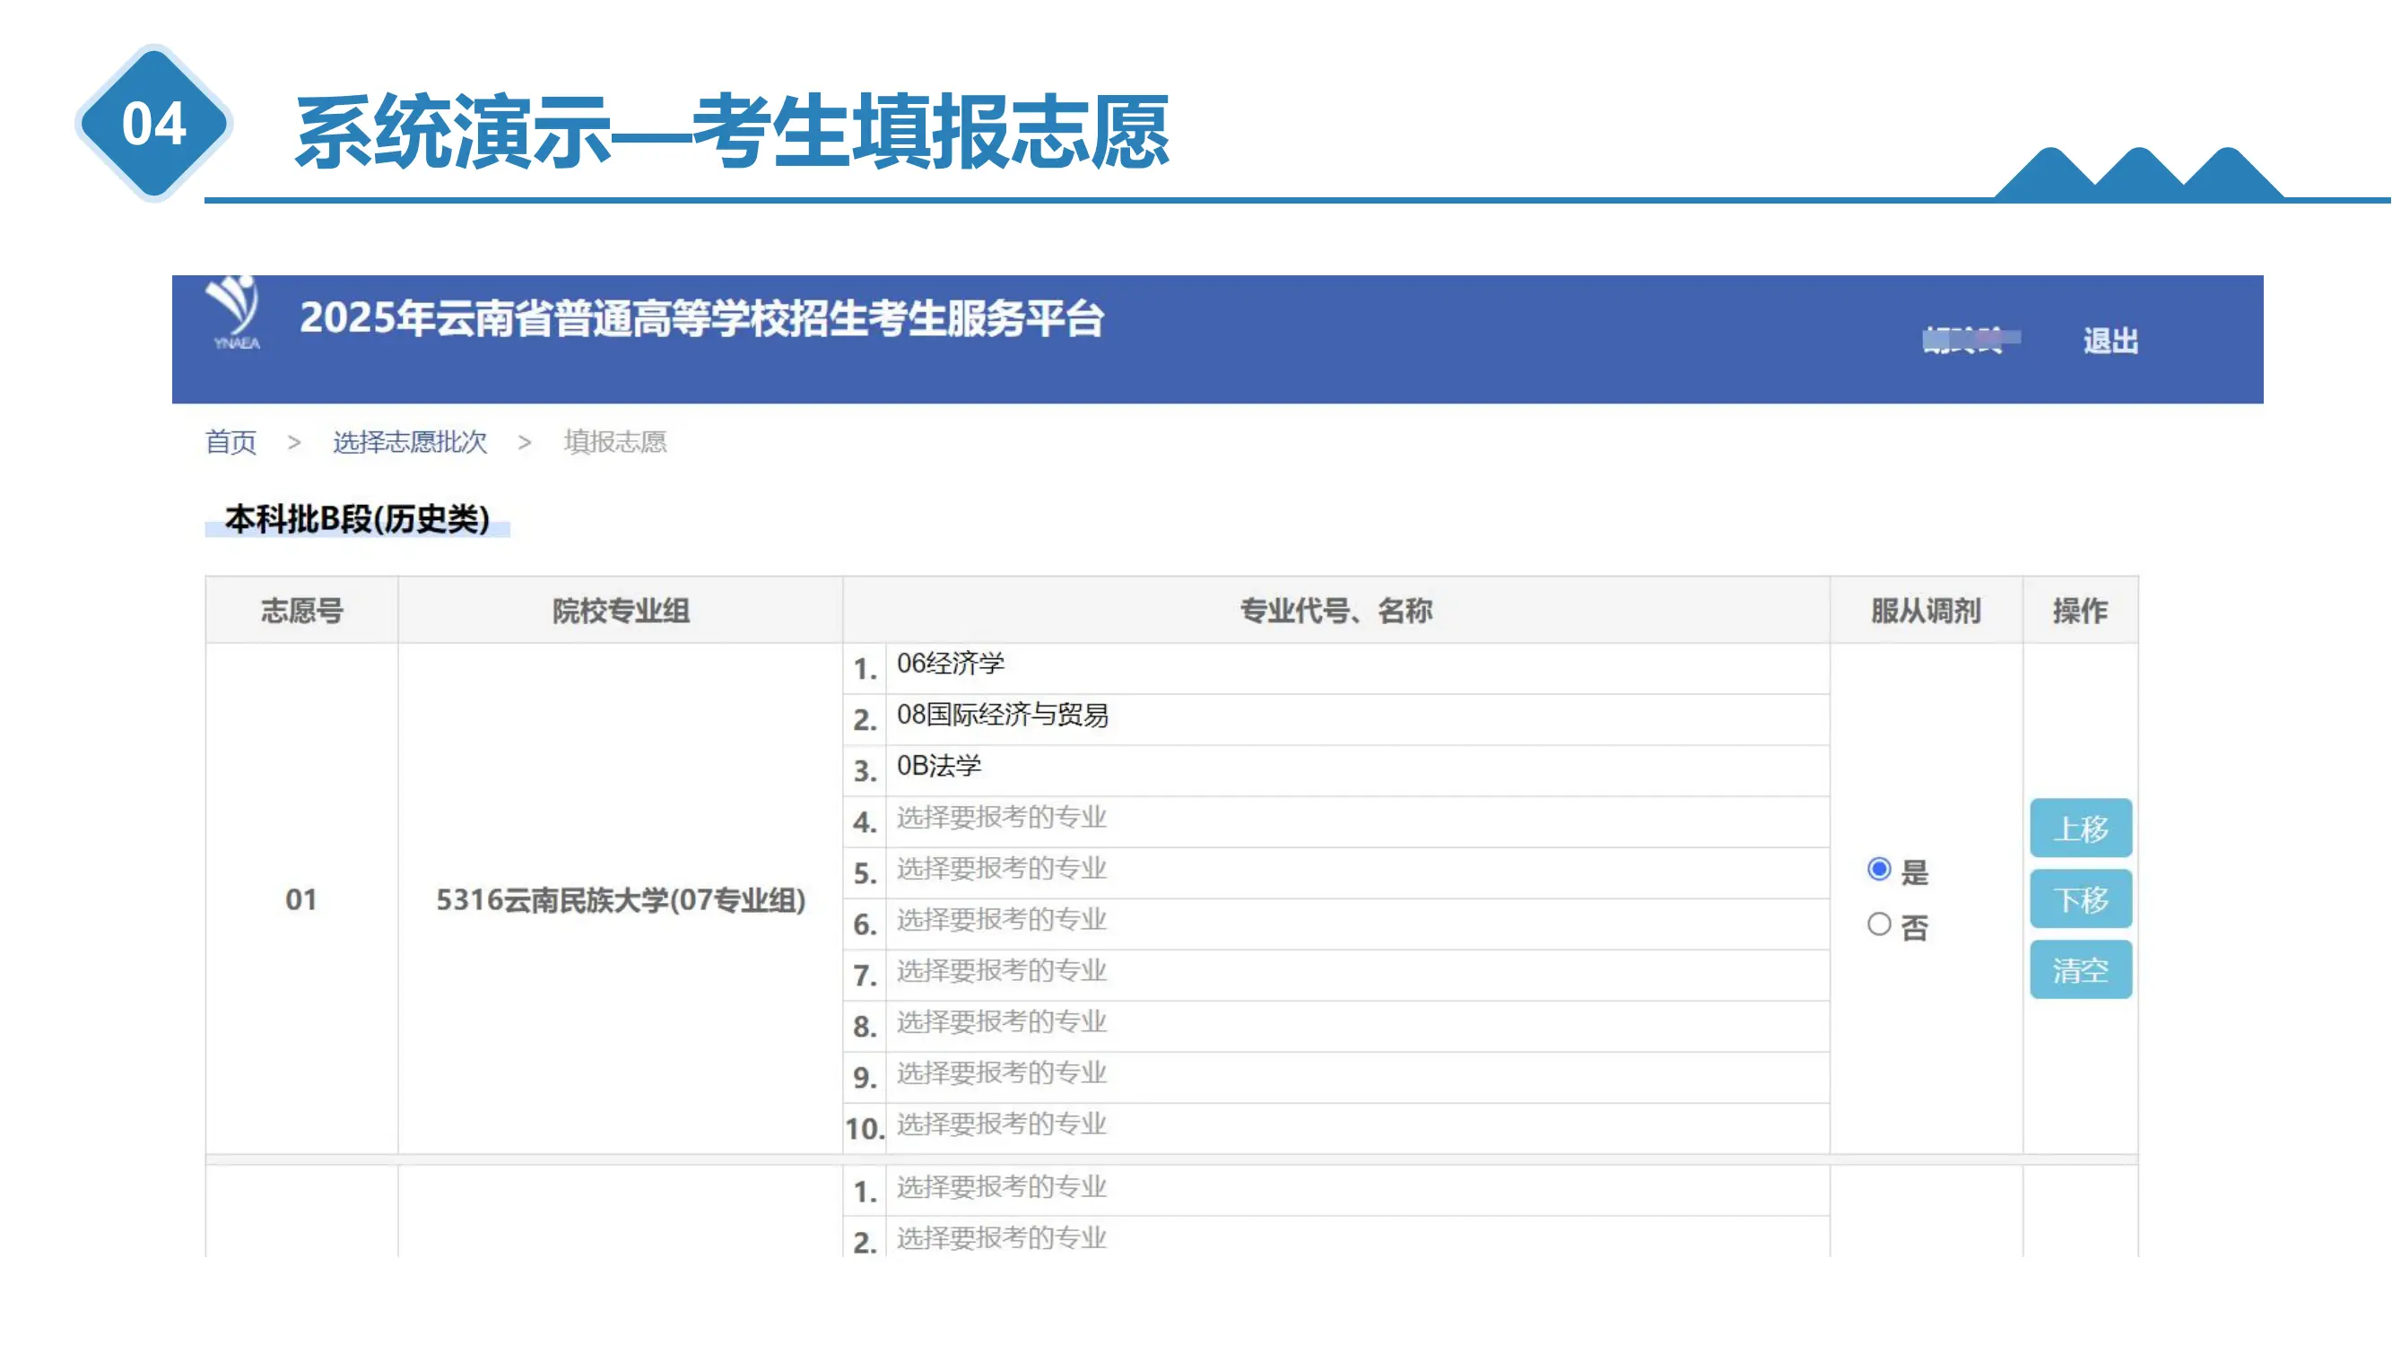Image resolution: width=2392 pixels, height=1345 pixels.
Task: Click the YNAEA platform logo icon
Action: click(234, 313)
